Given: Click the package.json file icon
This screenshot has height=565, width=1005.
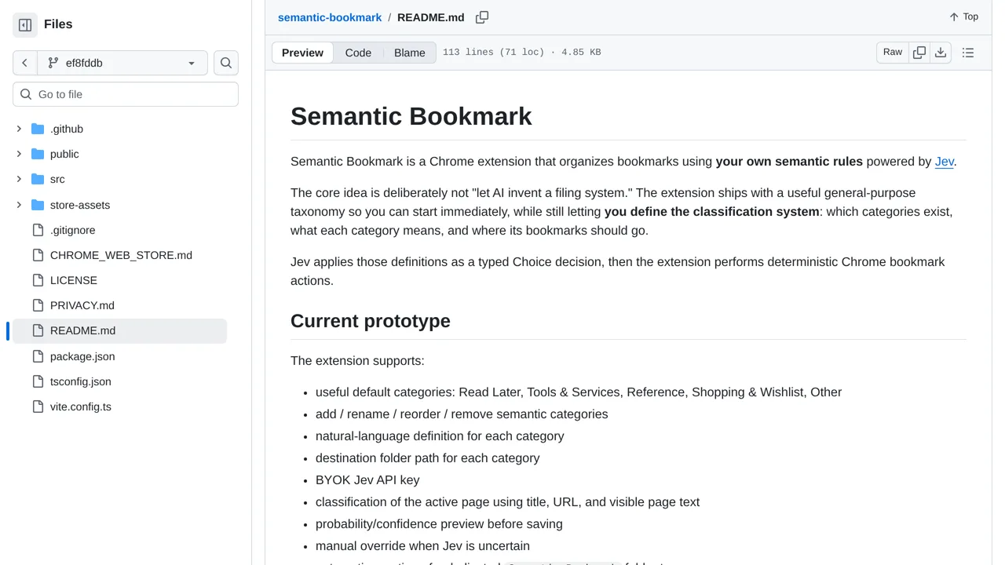Looking at the screenshot, I should tap(38, 356).
